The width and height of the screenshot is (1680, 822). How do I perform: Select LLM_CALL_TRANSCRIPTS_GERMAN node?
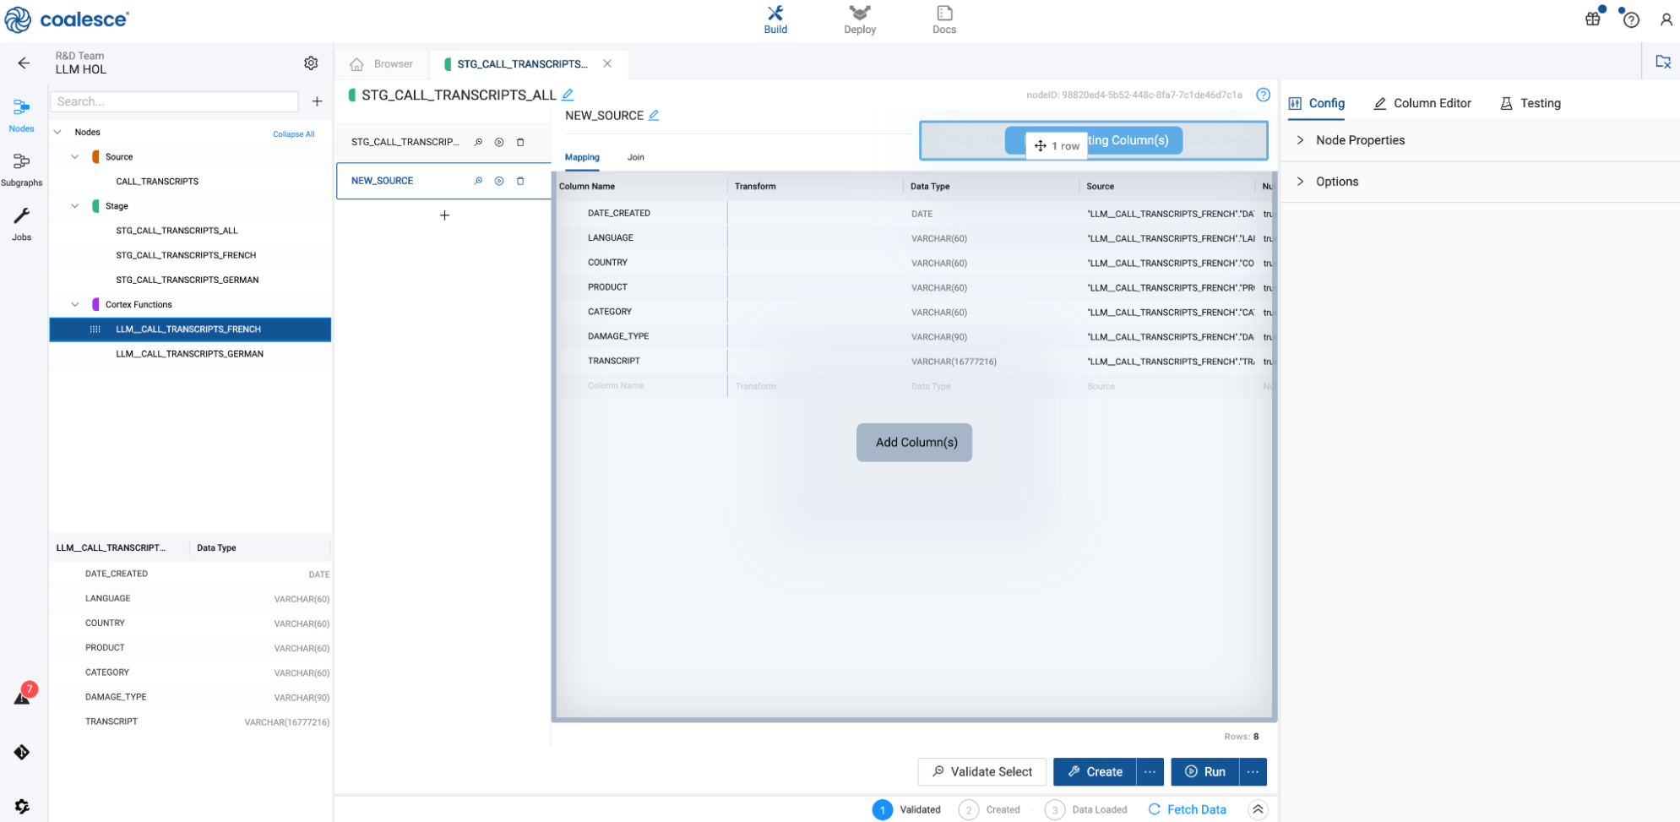[189, 354]
